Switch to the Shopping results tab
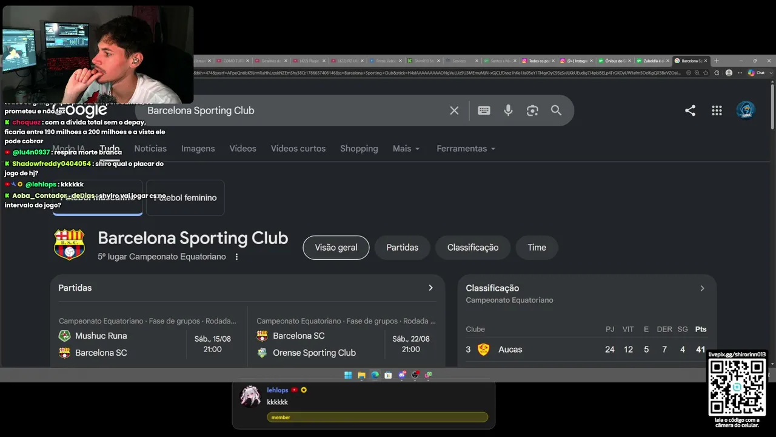 (359, 149)
